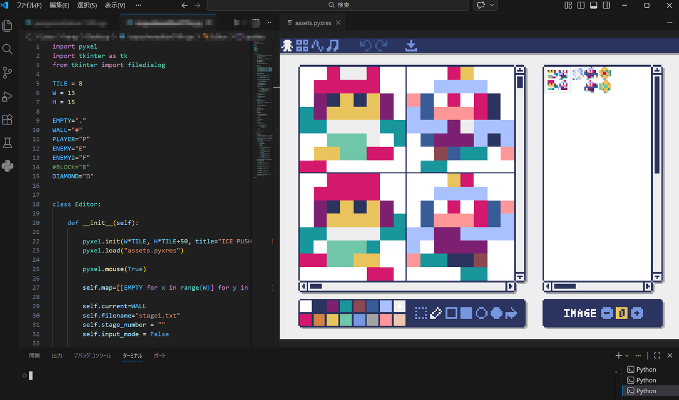Switch to the デバッグ コンソール tab
The width and height of the screenshot is (679, 400).
coord(92,355)
